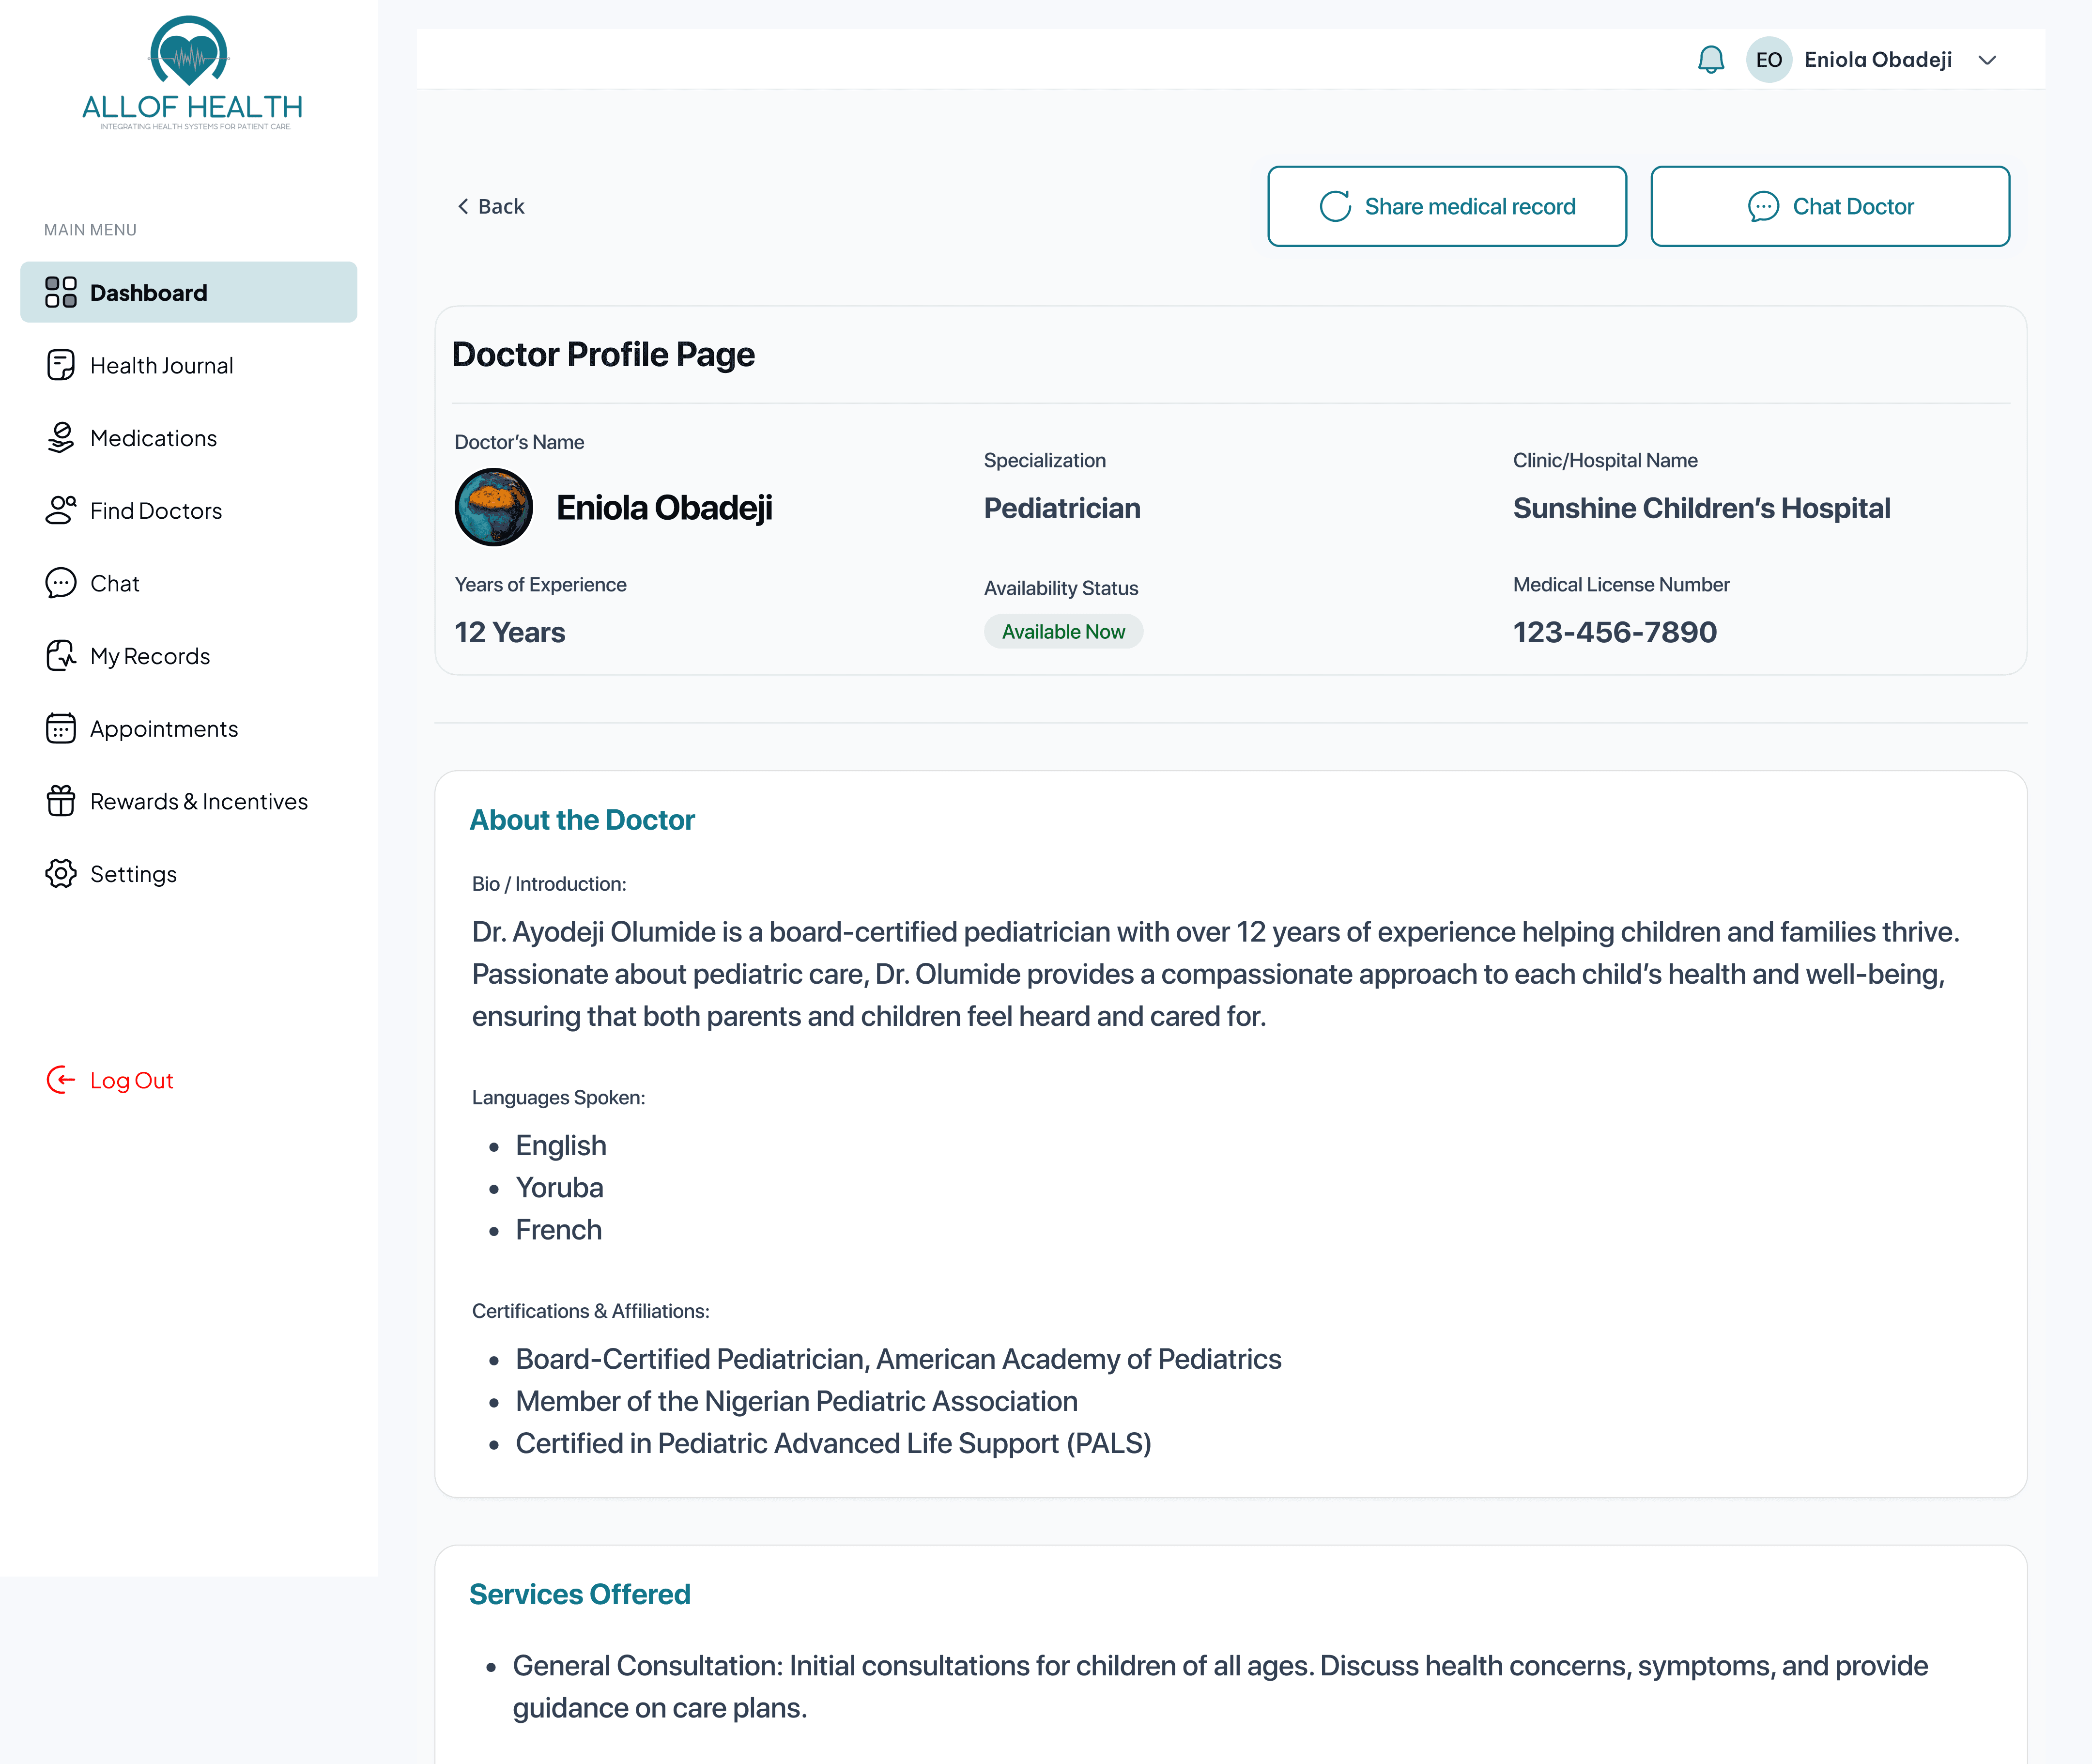The width and height of the screenshot is (2092, 1764).
Task: Click the My Records heartbeat icon
Action: click(x=60, y=656)
